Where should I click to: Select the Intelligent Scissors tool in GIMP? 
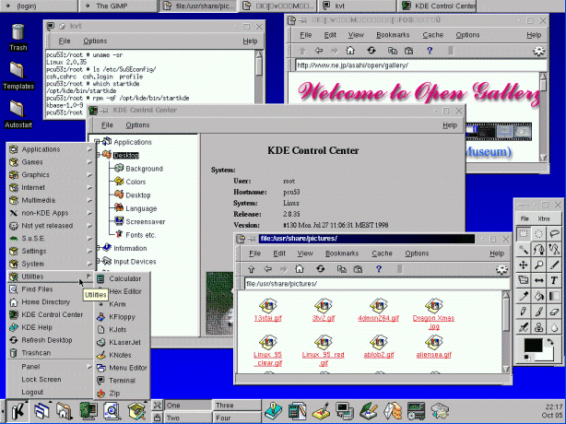[x=554, y=250]
